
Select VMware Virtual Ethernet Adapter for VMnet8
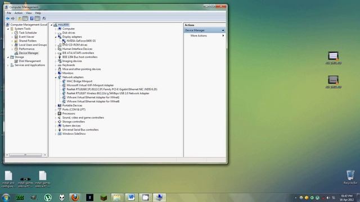pos(93,102)
